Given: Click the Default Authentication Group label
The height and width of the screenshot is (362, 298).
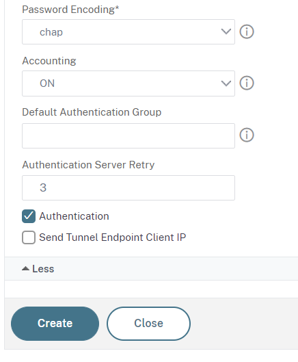Looking at the screenshot, I should point(92,112).
